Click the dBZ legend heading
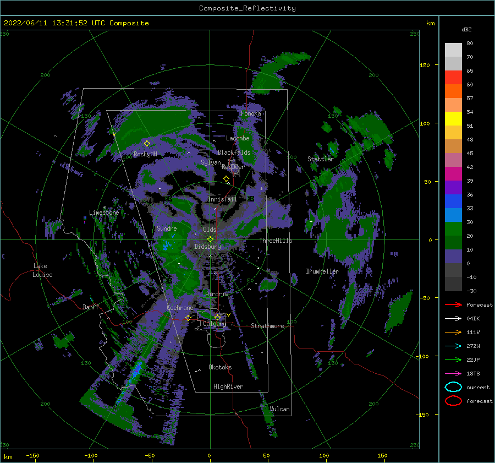Image resolution: width=495 pixels, height=463 pixels. click(466, 30)
